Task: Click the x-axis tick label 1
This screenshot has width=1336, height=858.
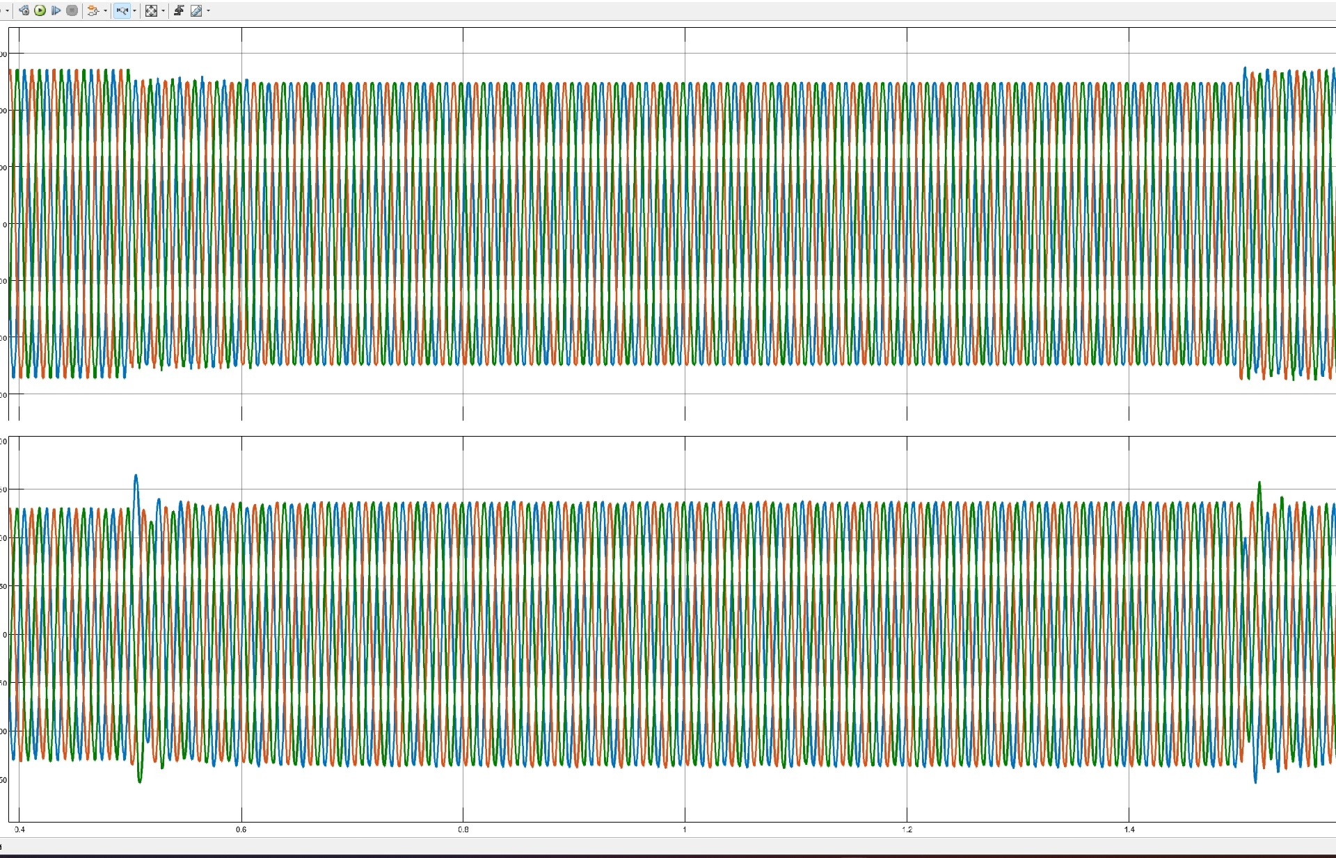Action: [x=685, y=829]
